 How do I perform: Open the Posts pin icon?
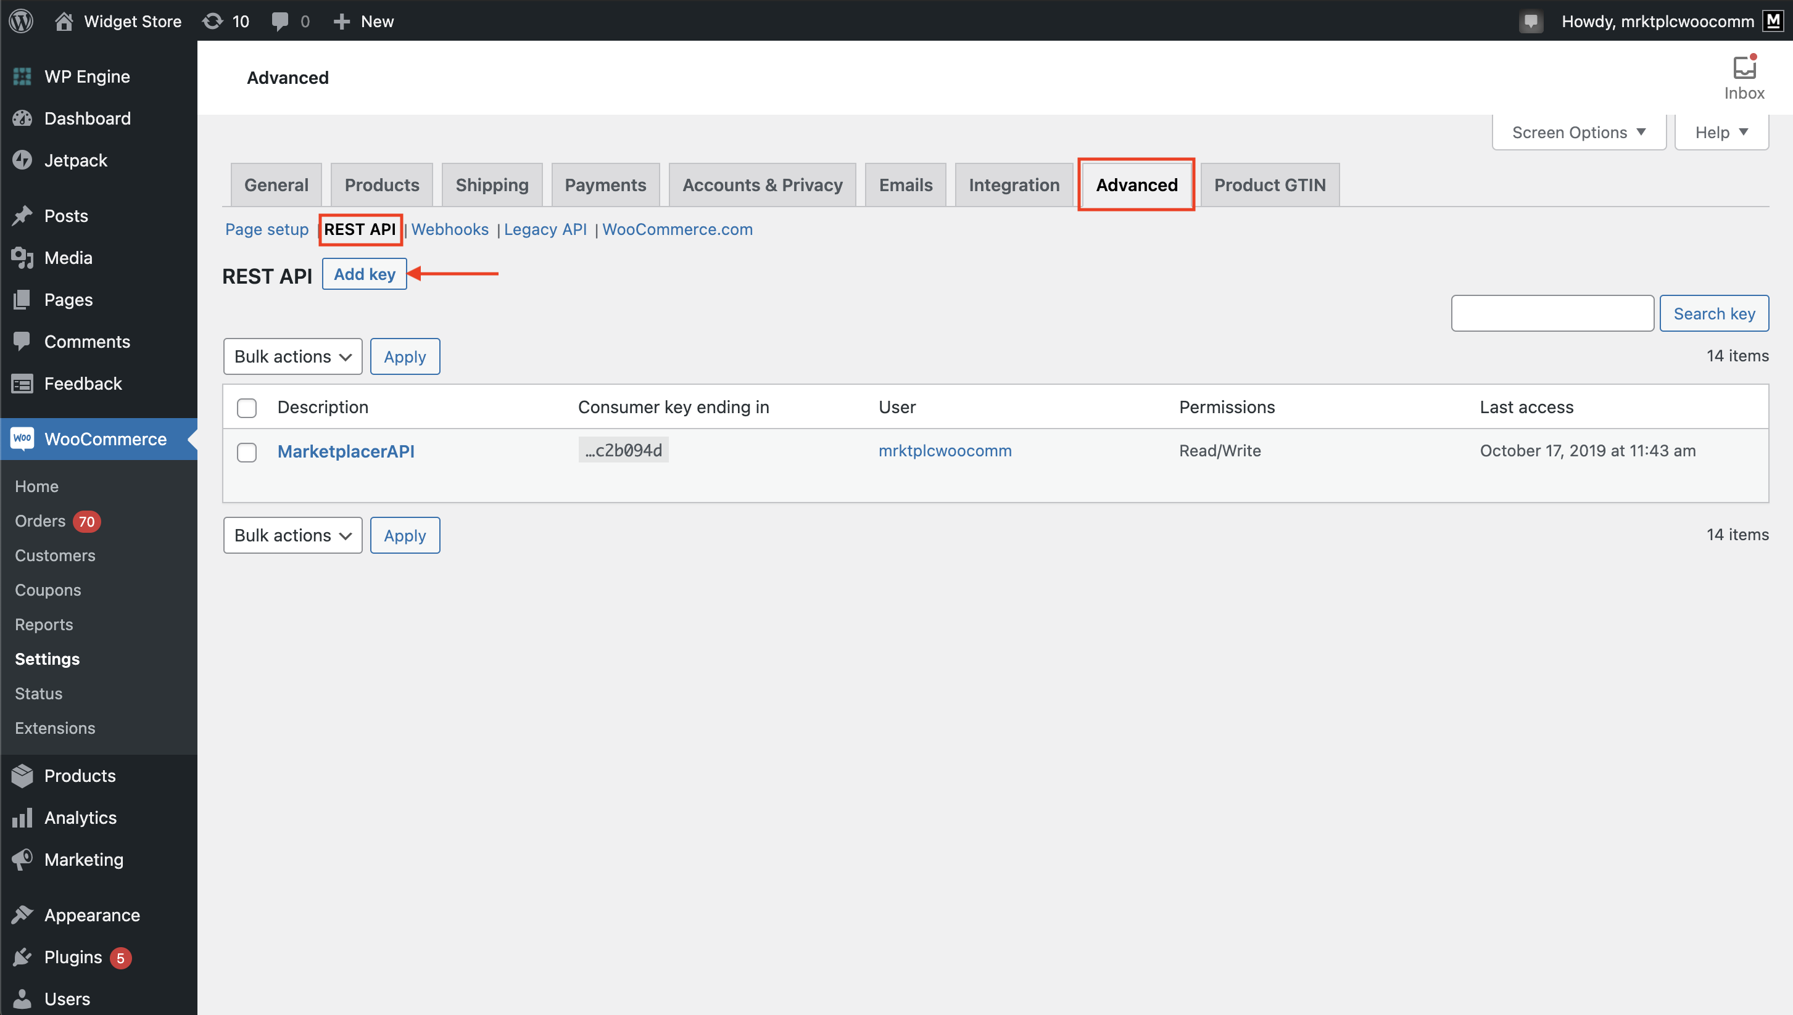(x=22, y=216)
